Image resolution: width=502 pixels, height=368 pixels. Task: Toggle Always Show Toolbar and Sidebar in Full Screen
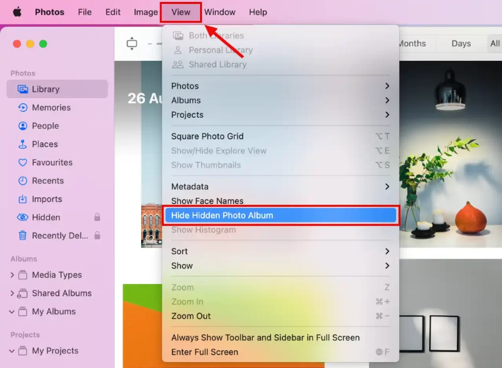pos(280,338)
